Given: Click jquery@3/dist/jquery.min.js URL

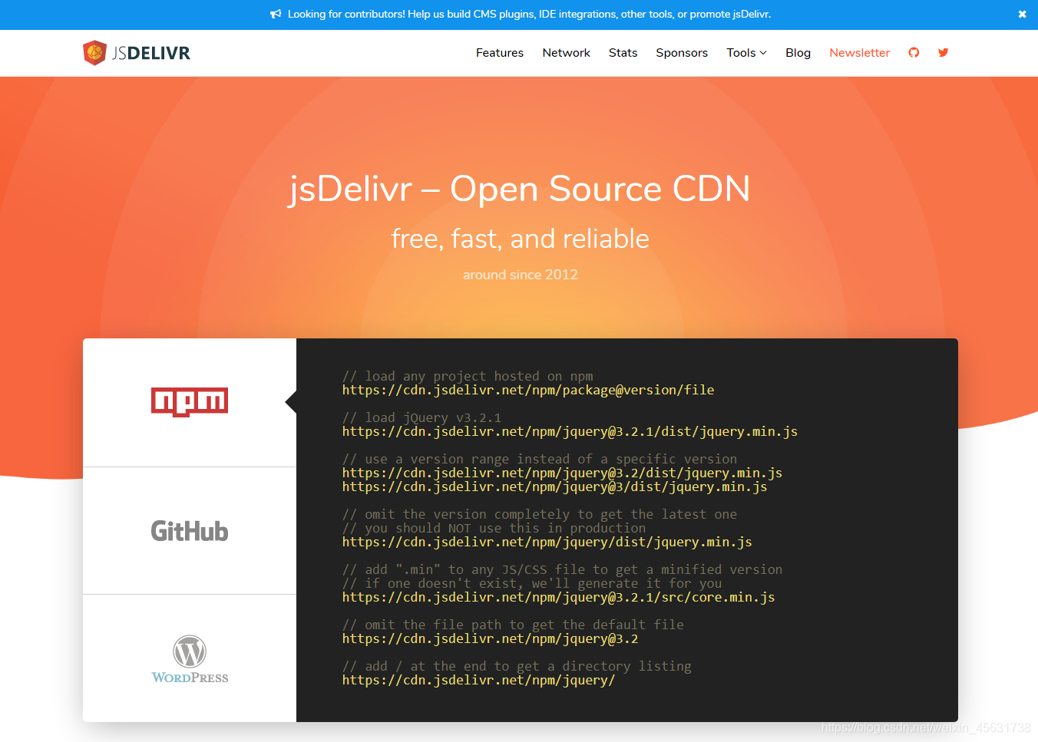Looking at the screenshot, I should click(x=555, y=487).
